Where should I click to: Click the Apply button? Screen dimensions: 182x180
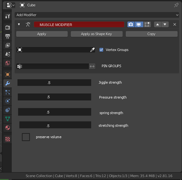point(42,34)
